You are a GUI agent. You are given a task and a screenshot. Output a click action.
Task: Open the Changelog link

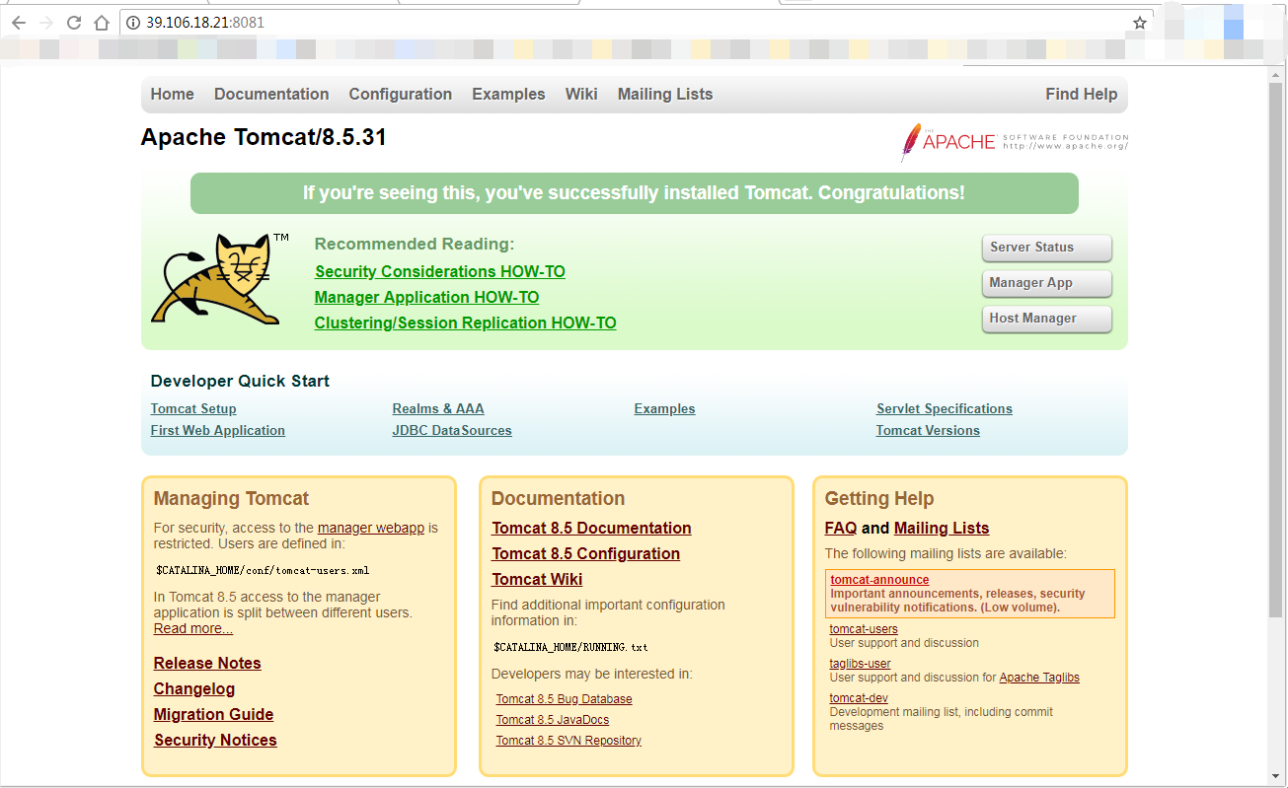tap(194, 688)
